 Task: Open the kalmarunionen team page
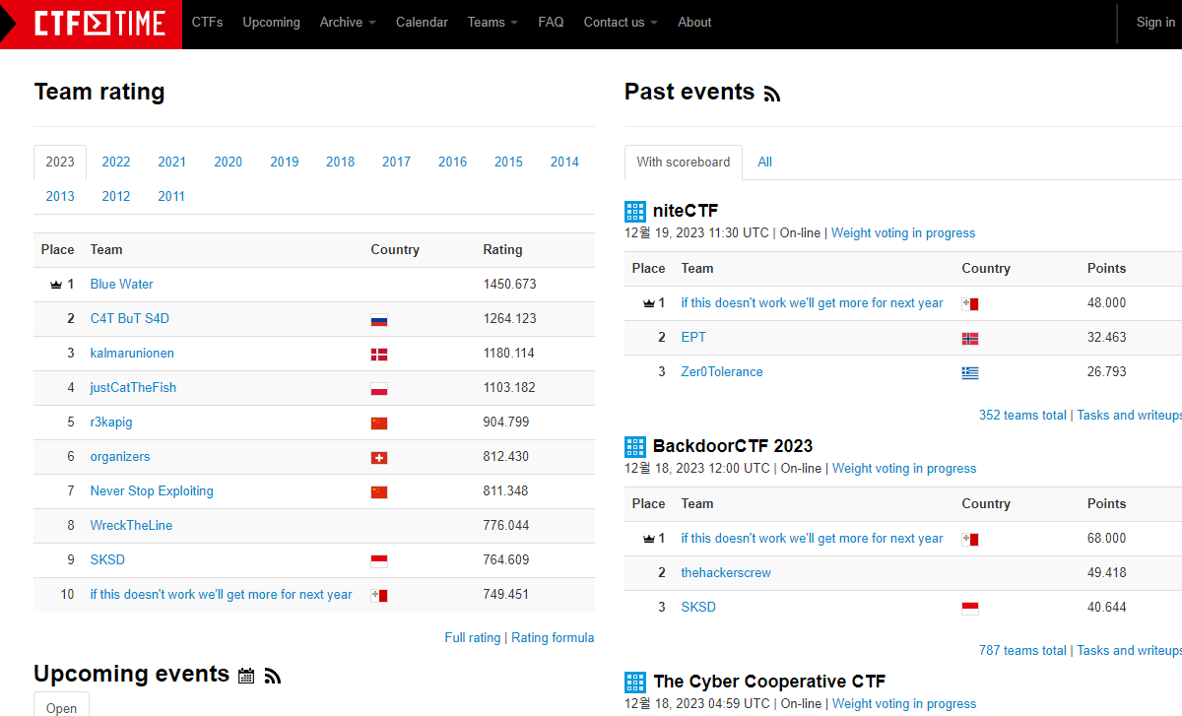[132, 353]
